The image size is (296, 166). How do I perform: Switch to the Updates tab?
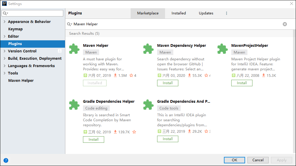tap(206, 13)
